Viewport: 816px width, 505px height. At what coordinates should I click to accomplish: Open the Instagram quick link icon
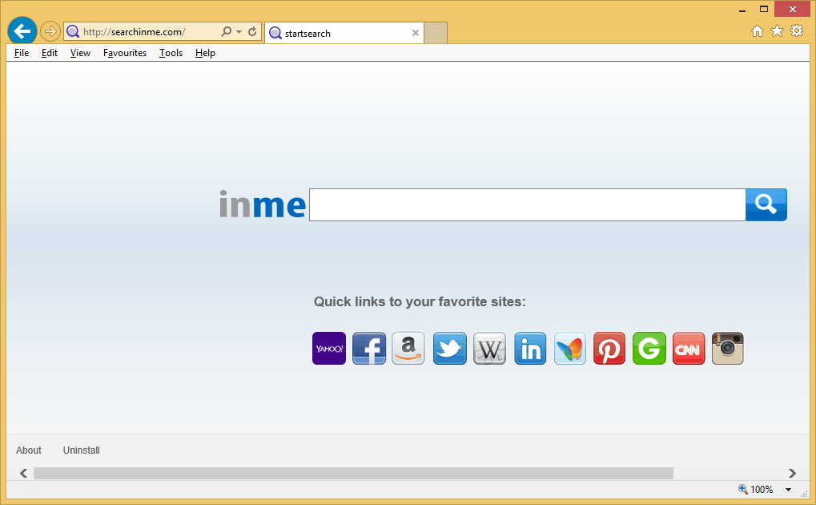(728, 348)
